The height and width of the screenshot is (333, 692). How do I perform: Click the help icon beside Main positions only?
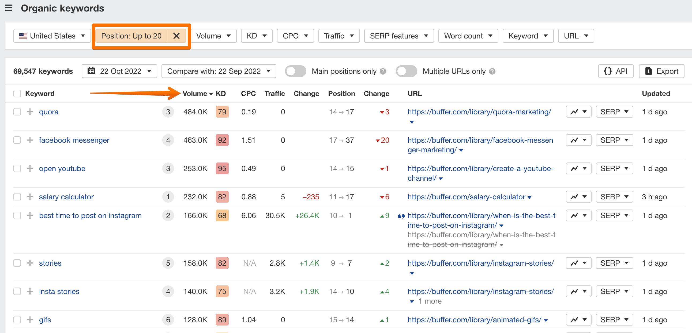383,71
